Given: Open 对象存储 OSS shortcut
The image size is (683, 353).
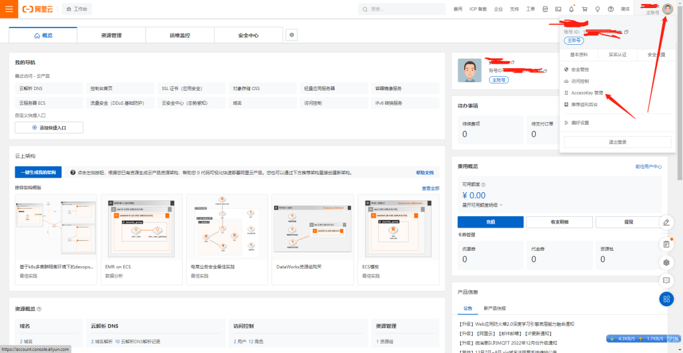Looking at the screenshot, I should coord(263,89).
